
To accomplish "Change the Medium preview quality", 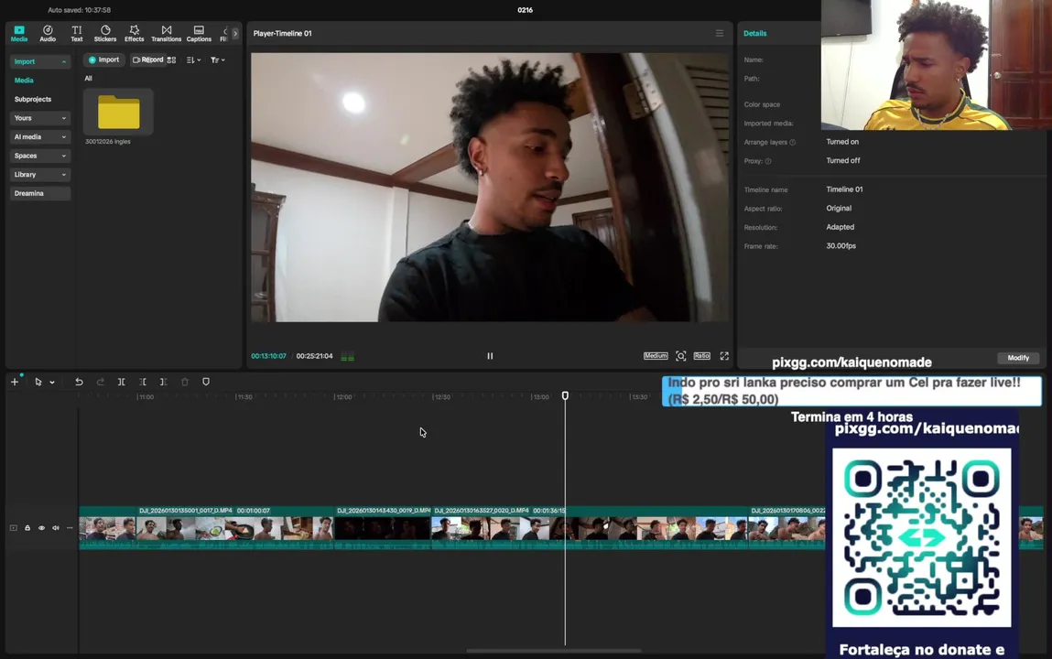I will coord(656,356).
